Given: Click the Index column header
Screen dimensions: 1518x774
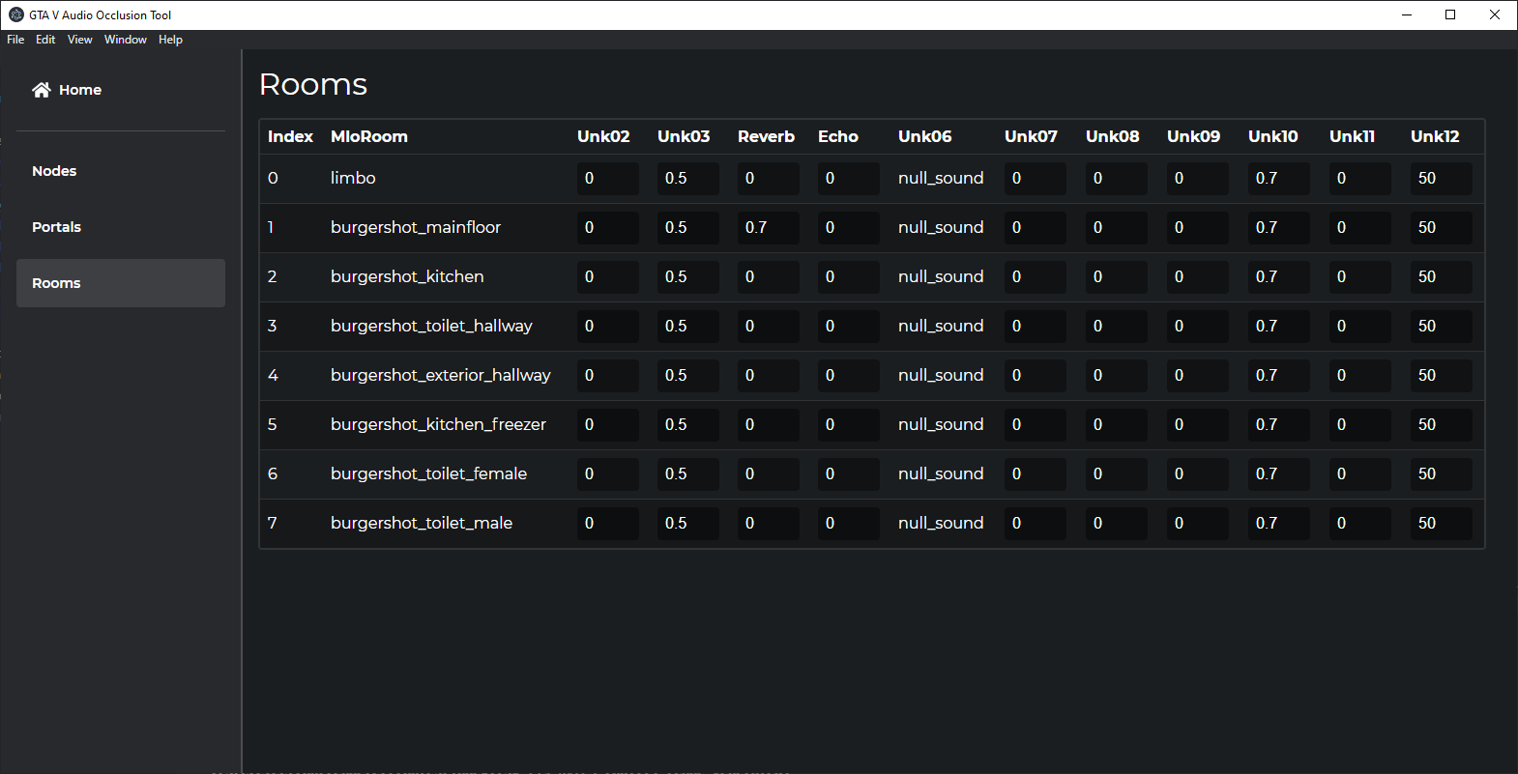Looking at the screenshot, I should tap(290, 136).
